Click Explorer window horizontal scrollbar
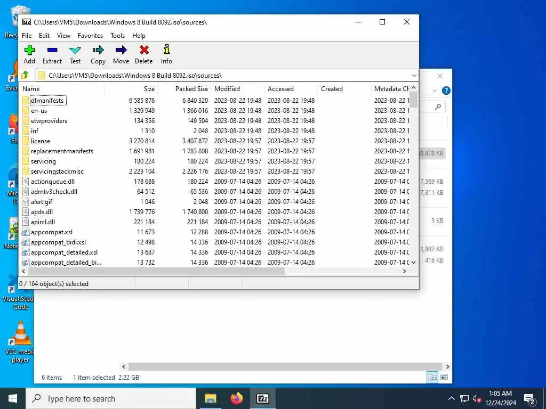Viewport: 546px width, 409px height. (285, 366)
